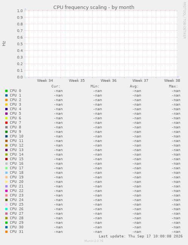Click the 'CPU 27' legend label
Image resolution: width=188 pixels, height=245 pixels.
point(17,214)
